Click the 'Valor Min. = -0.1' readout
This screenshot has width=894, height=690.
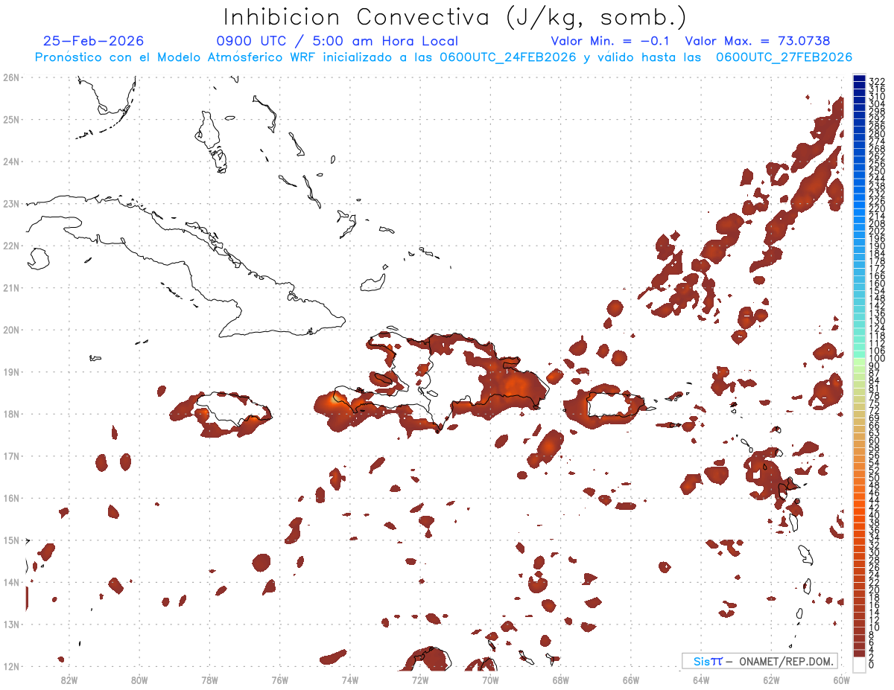click(x=612, y=41)
